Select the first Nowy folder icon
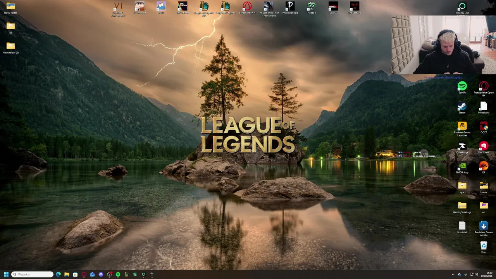This screenshot has width=496, height=279. (x=10, y=8)
